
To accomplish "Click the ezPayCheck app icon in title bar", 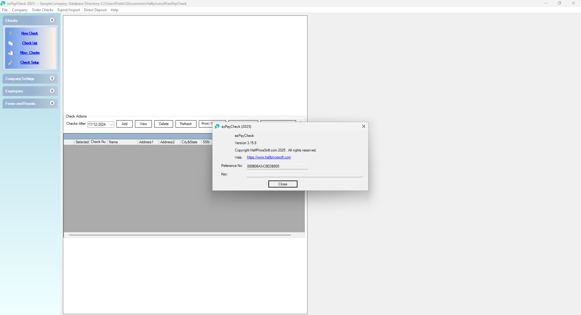I will pyautogui.click(x=3, y=3).
